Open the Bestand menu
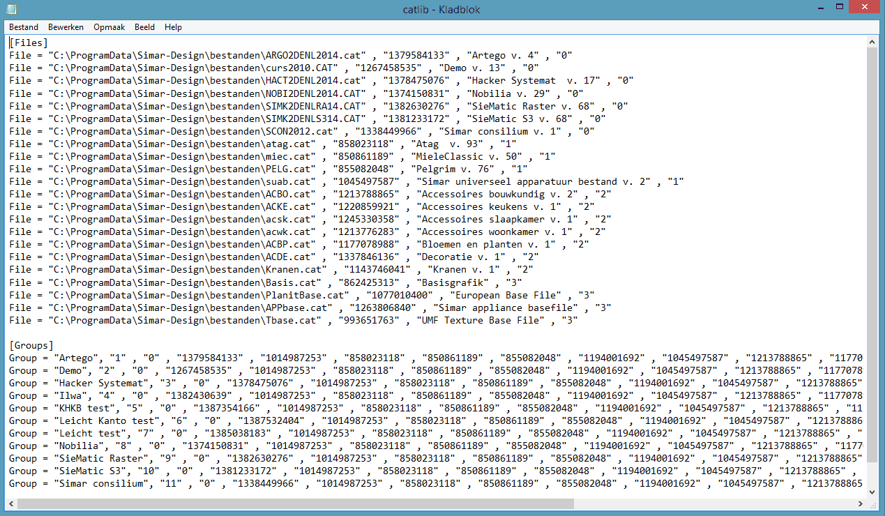Image resolution: width=885 pixels, height=516 pixels. pyautogui.click(x=24, y=27)
